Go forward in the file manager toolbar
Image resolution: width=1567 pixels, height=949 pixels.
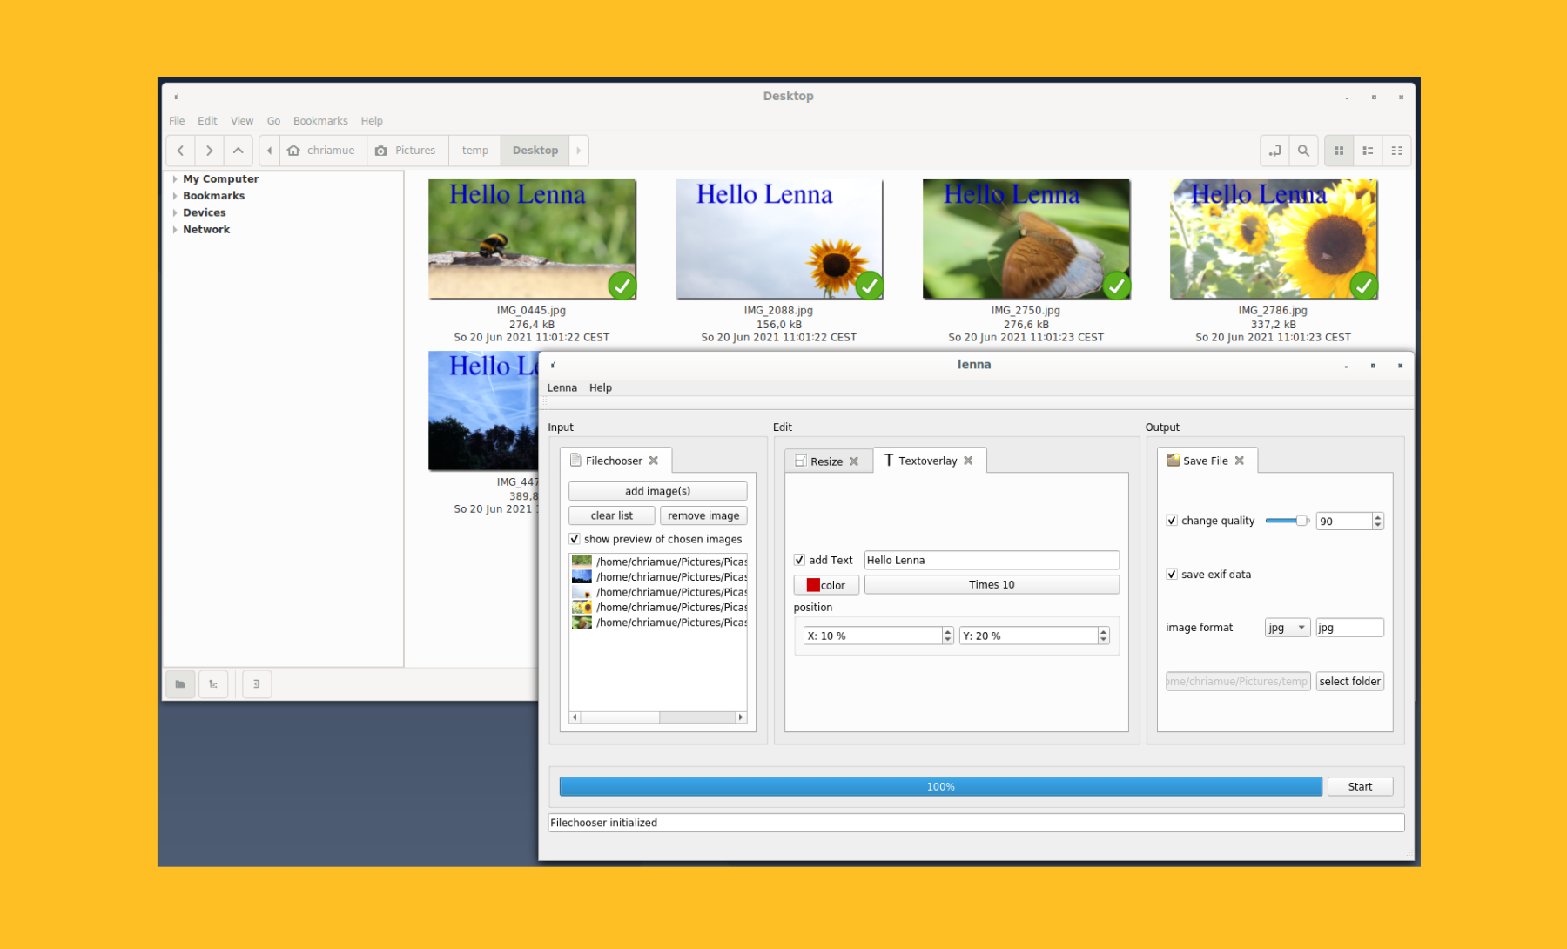click(x=209, y=151)
